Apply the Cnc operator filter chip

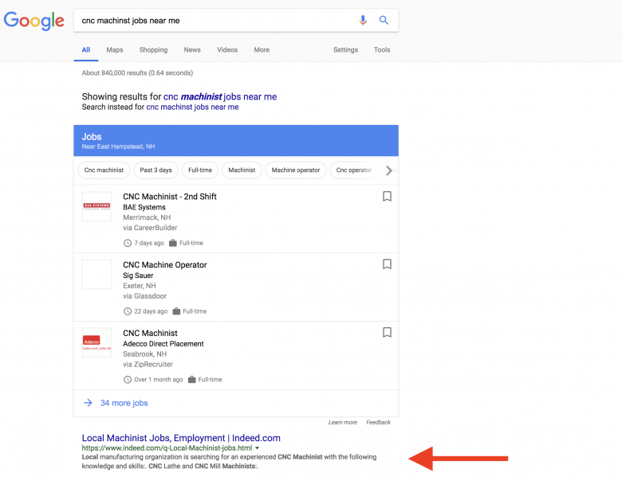pos(354,170)
